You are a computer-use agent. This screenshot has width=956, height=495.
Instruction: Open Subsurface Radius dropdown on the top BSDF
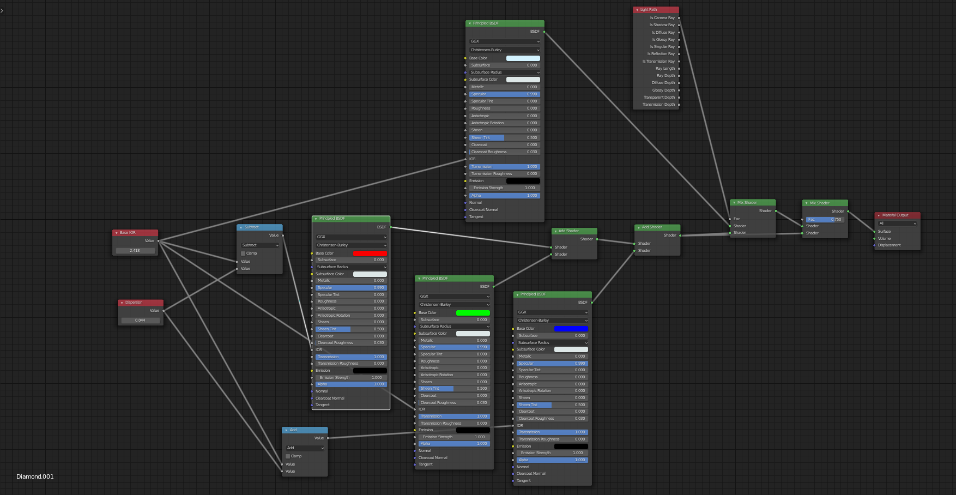505,73
